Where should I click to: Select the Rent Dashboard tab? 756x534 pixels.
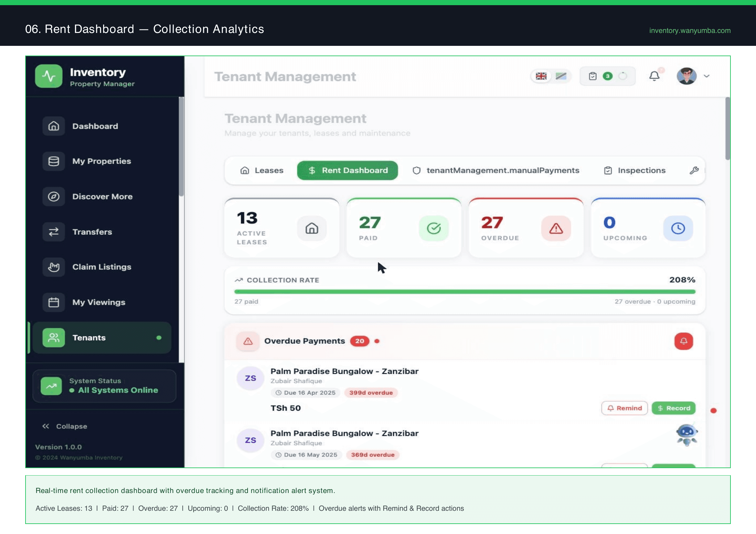pyautogui.click(x=347, y=170)
